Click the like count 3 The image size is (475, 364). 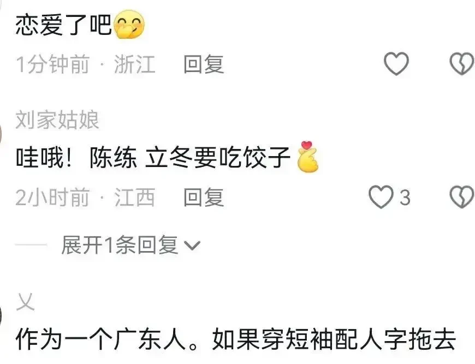[405, 198]
